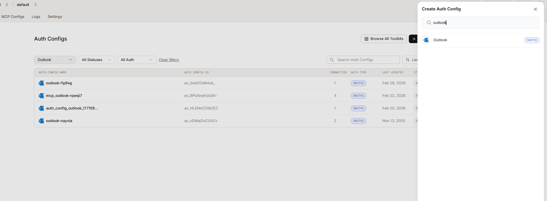Open the Browse All Toolkits page
Screen dimensions: 547x201
(x=384, y=39)
